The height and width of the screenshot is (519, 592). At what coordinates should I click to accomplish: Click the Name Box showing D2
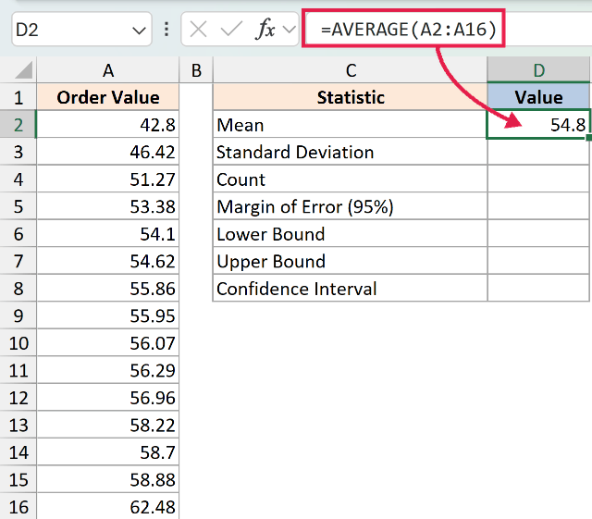[x=81, y=29]
